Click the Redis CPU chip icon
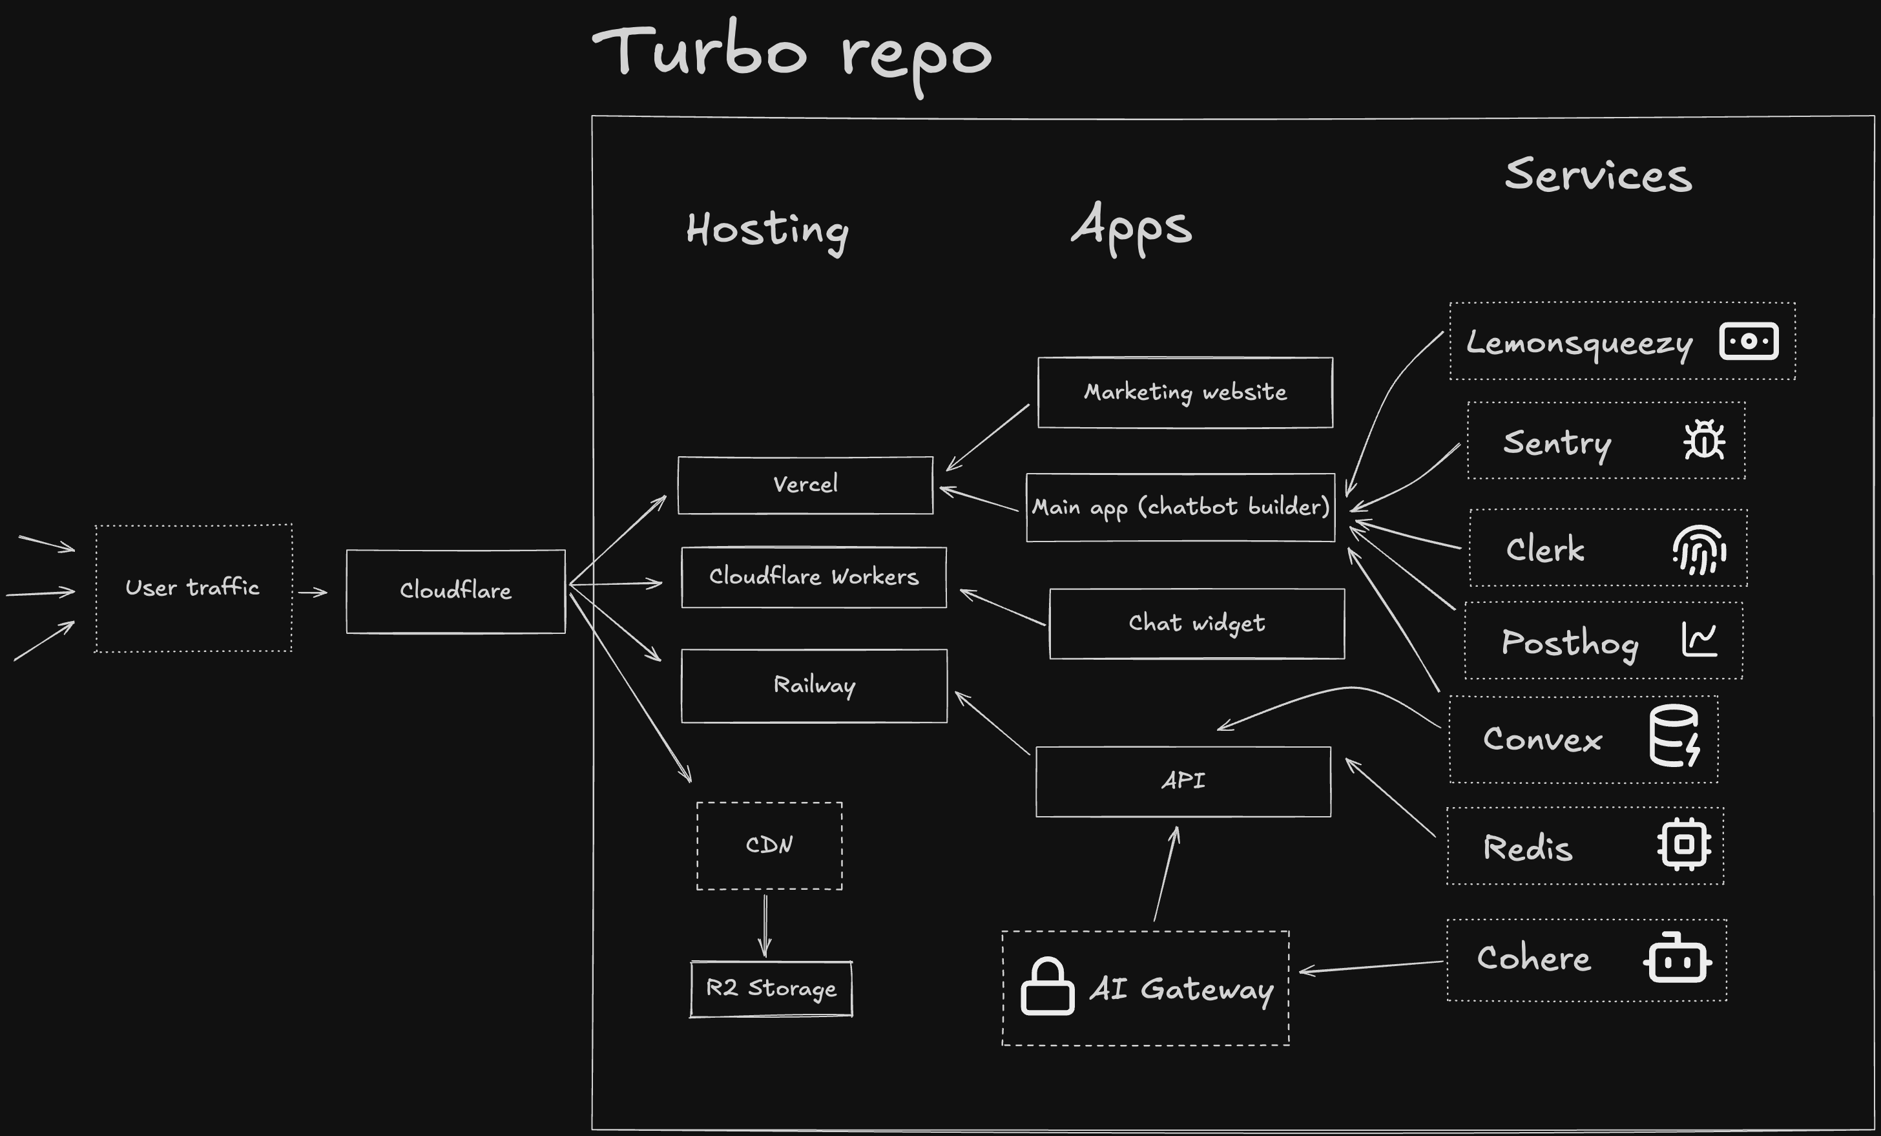Screen dimensions: 1881x1136 (x=1684, y=845)
